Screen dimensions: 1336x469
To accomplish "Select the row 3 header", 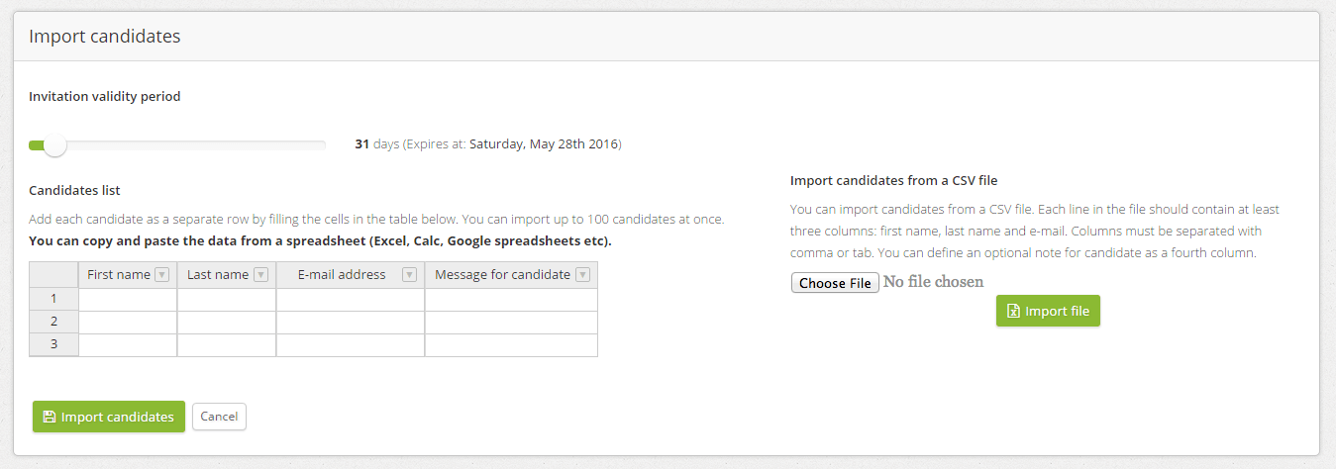I will (53, 344).
